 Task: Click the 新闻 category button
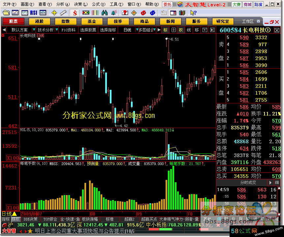(170, 21)
